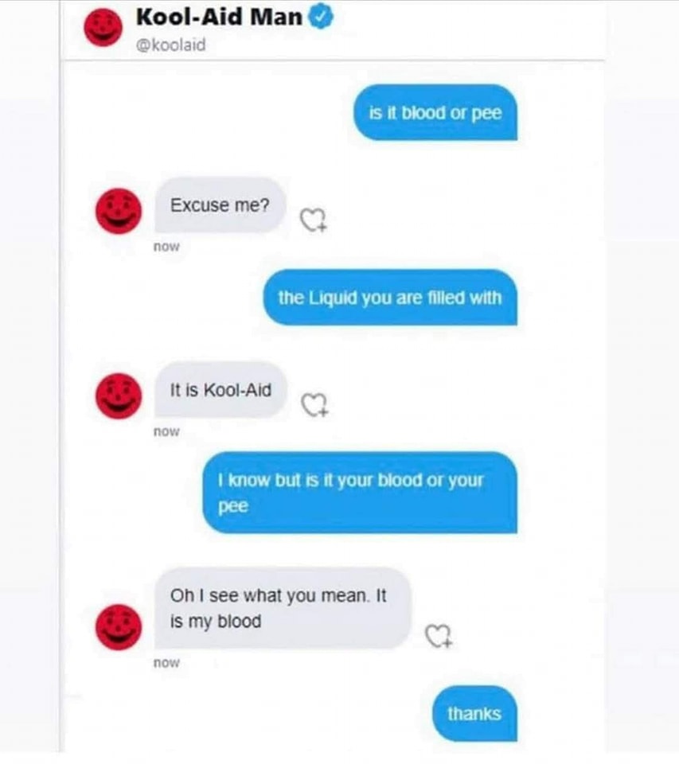
Task: Click the blue verified badge
Action: (x=322, y=17)
